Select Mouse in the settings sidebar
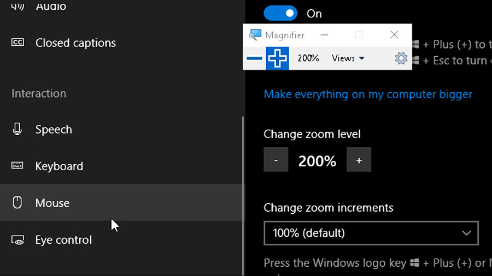 (52, 203)
